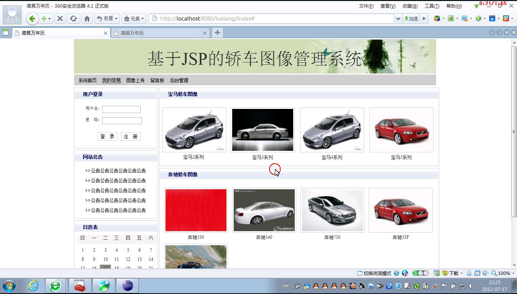Toggle the sidebar panel icon left of tabs
517x294 pixels.
[5, 33]
